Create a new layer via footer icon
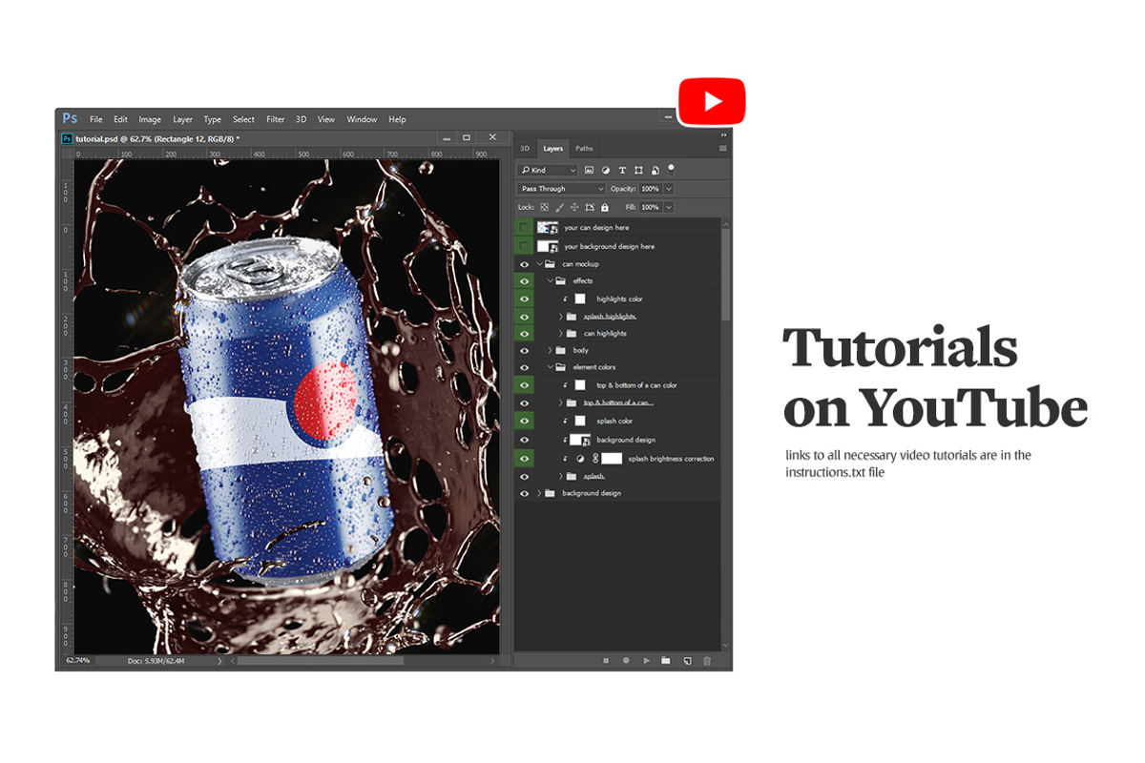 [687, 660]
